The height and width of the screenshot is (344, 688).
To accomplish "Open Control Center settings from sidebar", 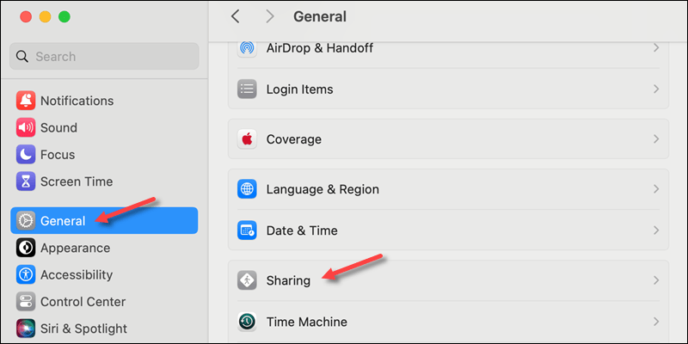I will coord(104,302).
